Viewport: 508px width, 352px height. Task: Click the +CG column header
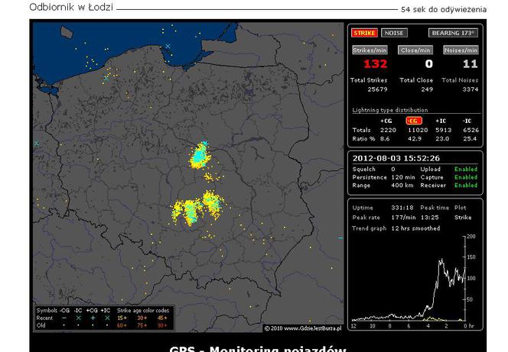[x=386, y=121]
